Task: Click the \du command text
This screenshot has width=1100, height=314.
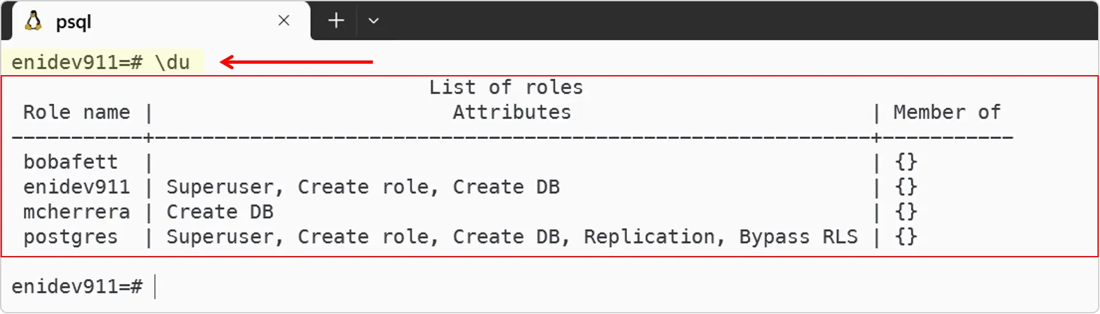Action: click(172, 62)
